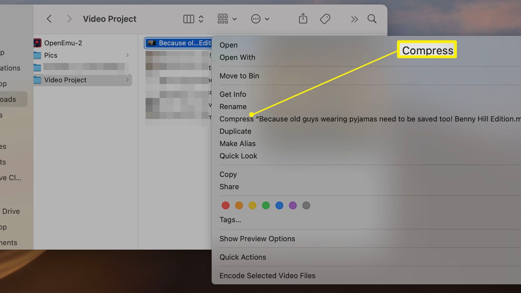Expand the group-by dropdown chevron

tap(235, 19)
